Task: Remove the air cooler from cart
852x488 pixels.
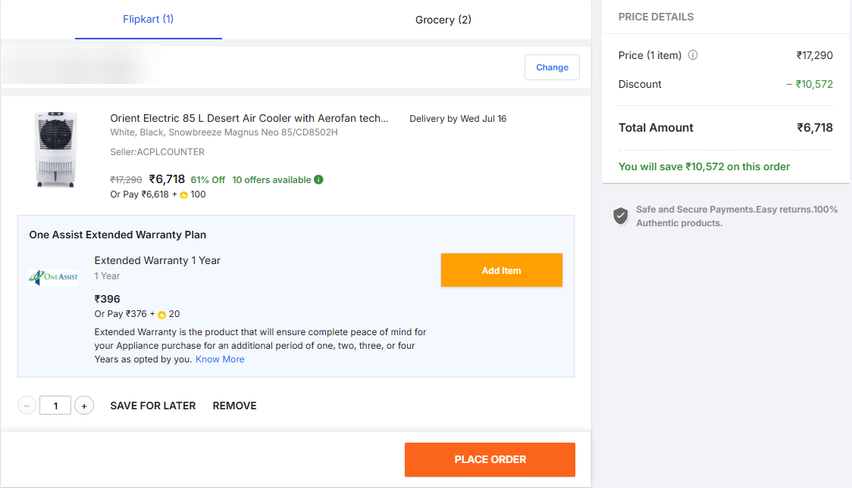Action: coord(234,406)
